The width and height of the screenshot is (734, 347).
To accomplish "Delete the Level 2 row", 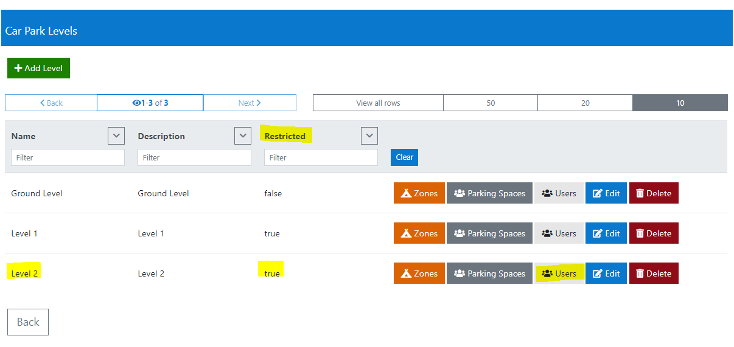I will pyautogui.click(x=653, y=273).
